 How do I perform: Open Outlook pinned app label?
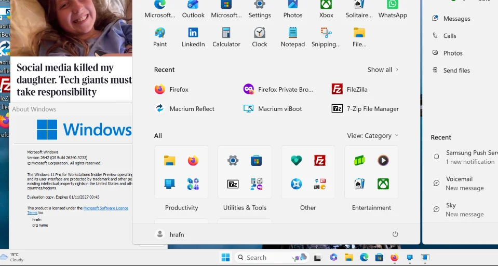[x=193, y=15]
